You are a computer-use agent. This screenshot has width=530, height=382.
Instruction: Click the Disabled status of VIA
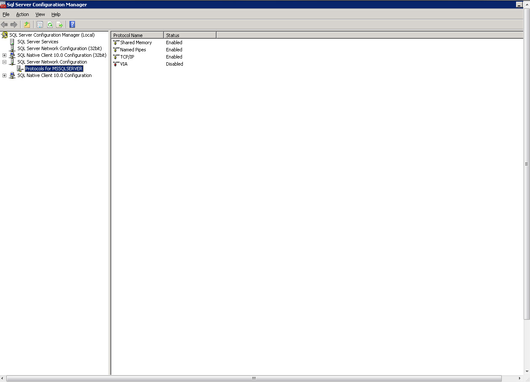tap(174, 64)
